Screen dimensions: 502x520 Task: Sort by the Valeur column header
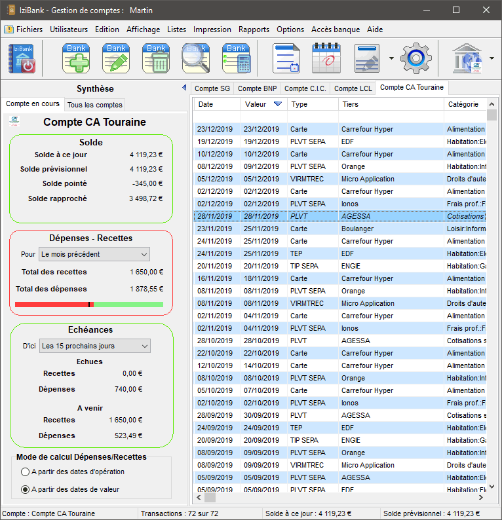[262, 104]
